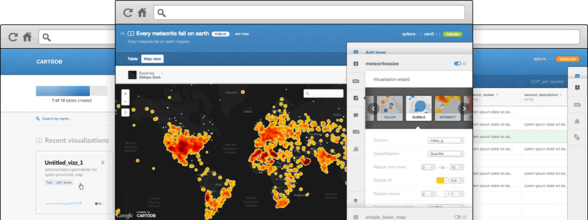
Task: Open the Quantification Quantile dropdown
Action: (x=446, y=154)
